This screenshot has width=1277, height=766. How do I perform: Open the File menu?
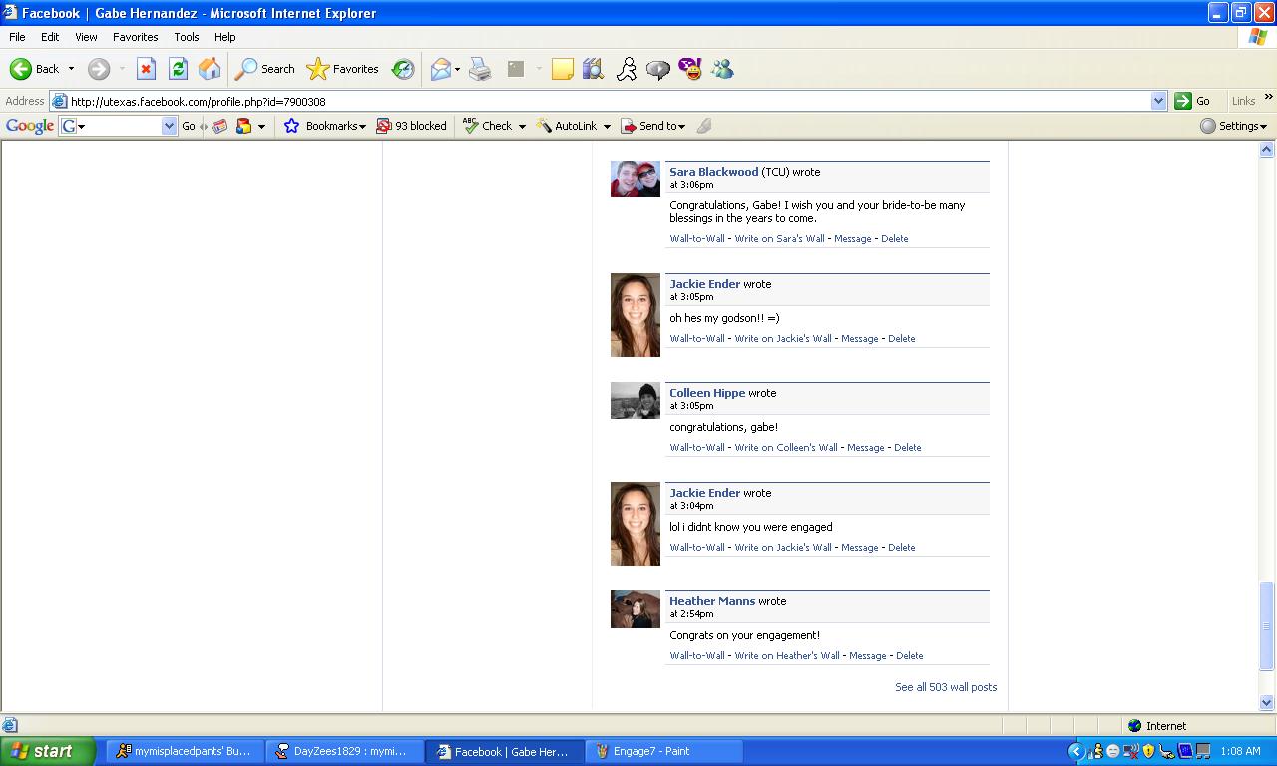(17, 37)
